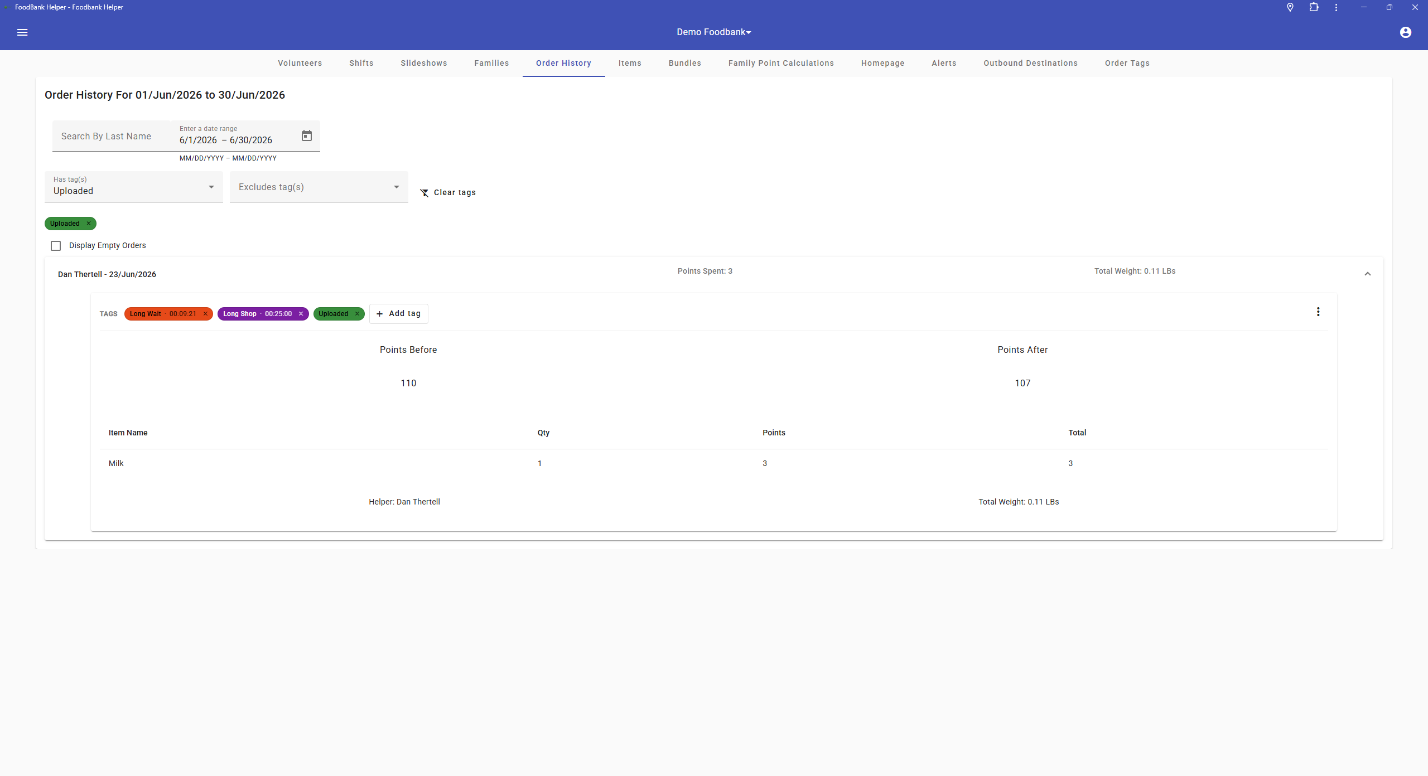Open the Family Point Calculations tab
The height and width of the screenshot is (776, 1428).
781,63
